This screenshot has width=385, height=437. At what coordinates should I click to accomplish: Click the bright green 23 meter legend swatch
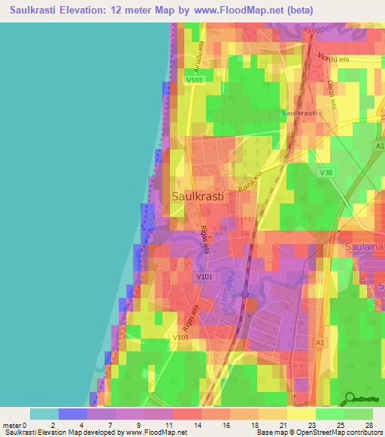tap(330, 414)
